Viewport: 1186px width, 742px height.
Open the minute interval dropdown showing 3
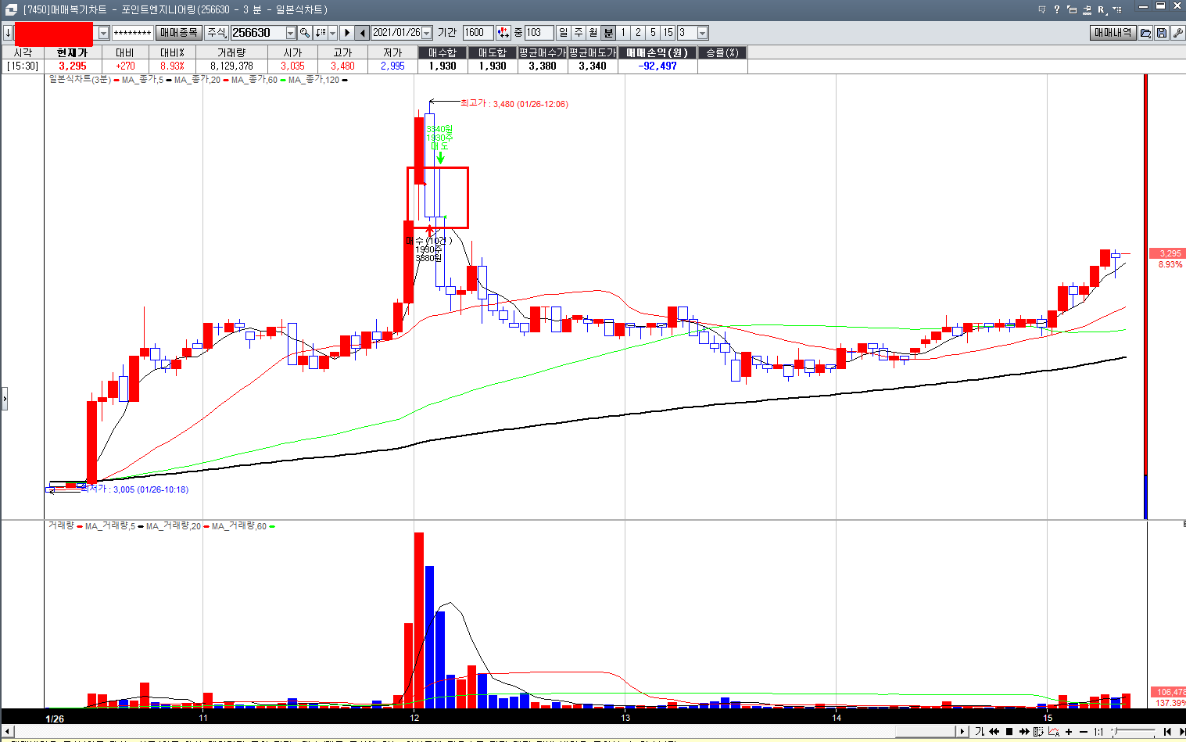(702, 33)
